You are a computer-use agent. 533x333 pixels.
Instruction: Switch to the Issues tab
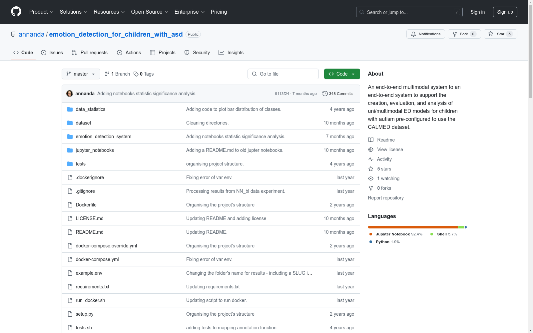point(52,53)
